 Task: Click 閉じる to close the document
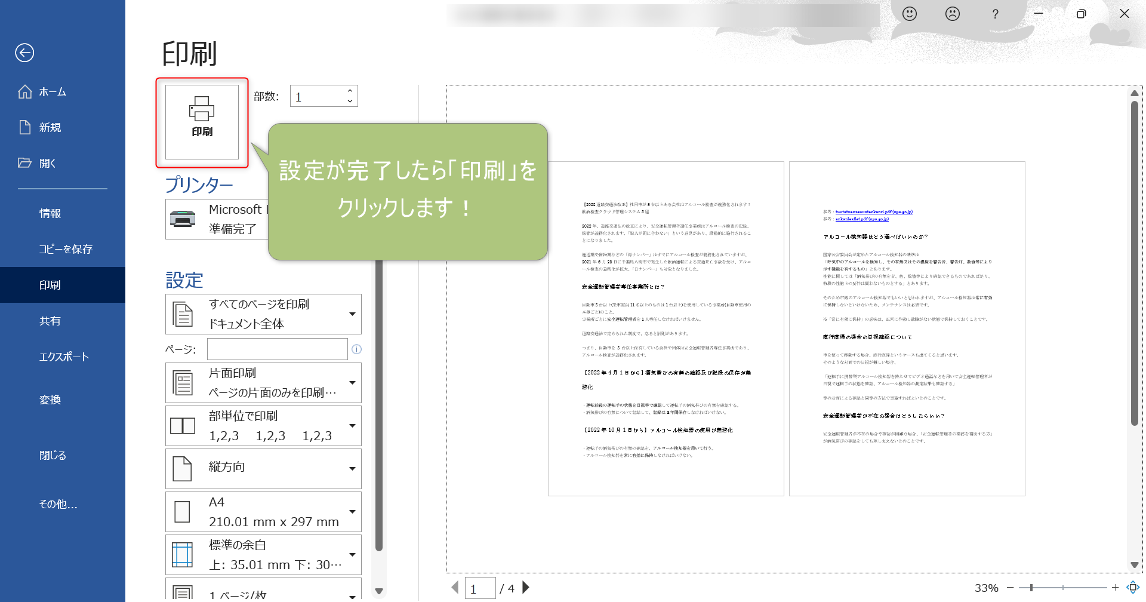(52, 454)
